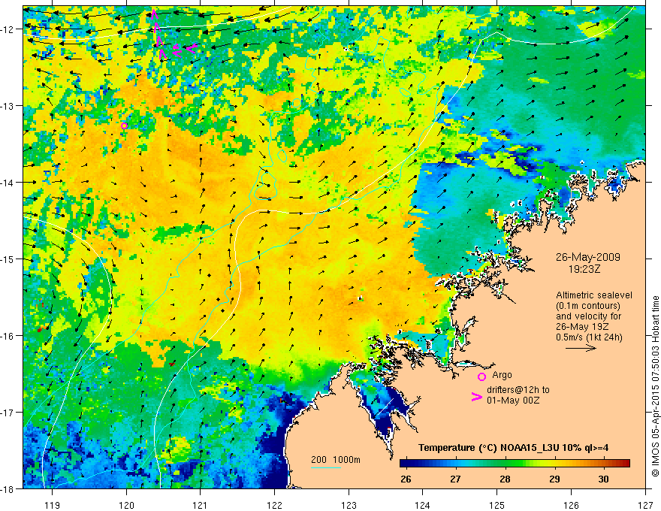Click the colorbar label '27'

tap(455, 479)
